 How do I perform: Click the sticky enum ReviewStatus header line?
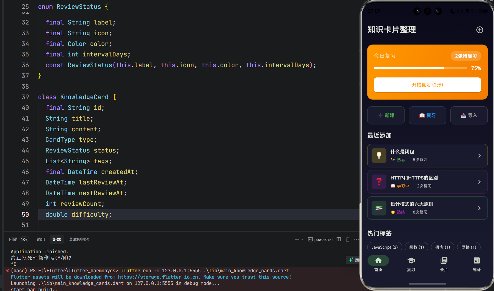(x=73, y=7)
